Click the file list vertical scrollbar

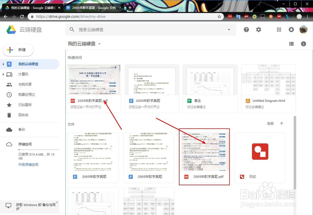click(x=295, y=152)
